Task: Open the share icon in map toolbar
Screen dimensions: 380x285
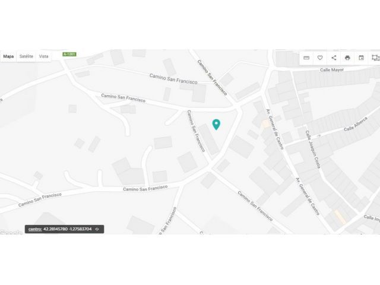Action: point(334,58)
